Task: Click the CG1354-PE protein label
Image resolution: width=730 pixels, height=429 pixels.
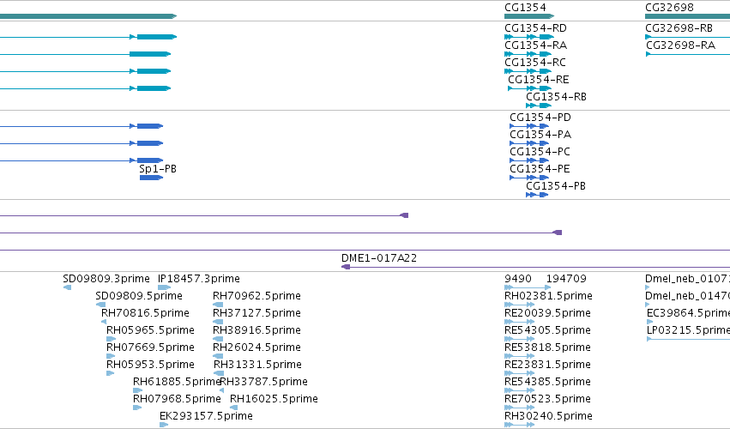Action: (540, 169)
